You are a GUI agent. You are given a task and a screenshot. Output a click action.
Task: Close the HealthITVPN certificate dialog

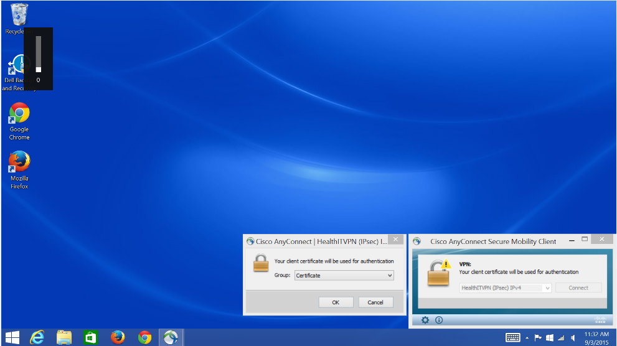(395, 240)
